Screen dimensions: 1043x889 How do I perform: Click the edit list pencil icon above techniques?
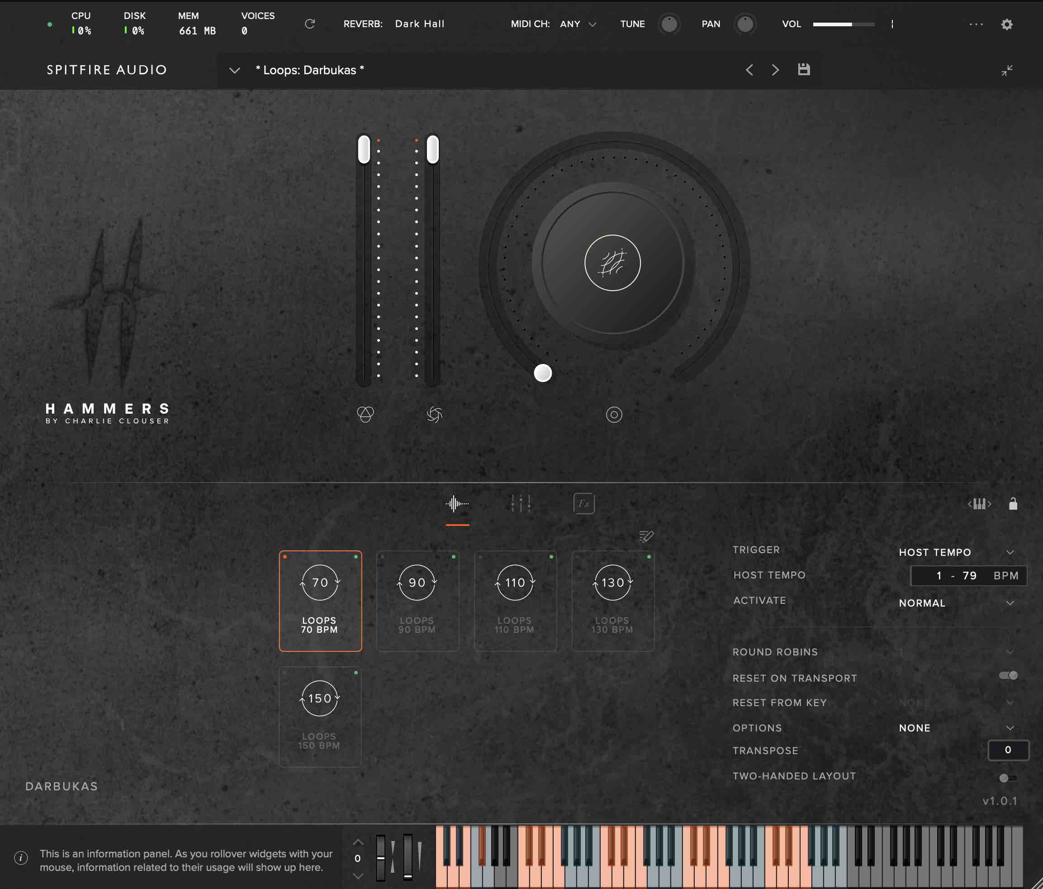646,536
